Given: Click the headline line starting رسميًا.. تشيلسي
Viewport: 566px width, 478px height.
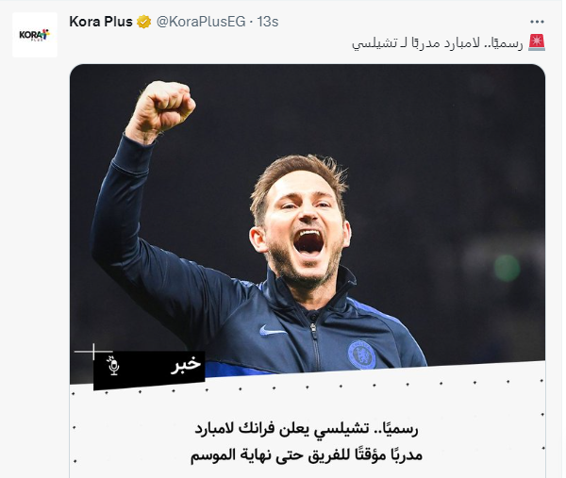Looking at the screenshot, I should point(307,429).
